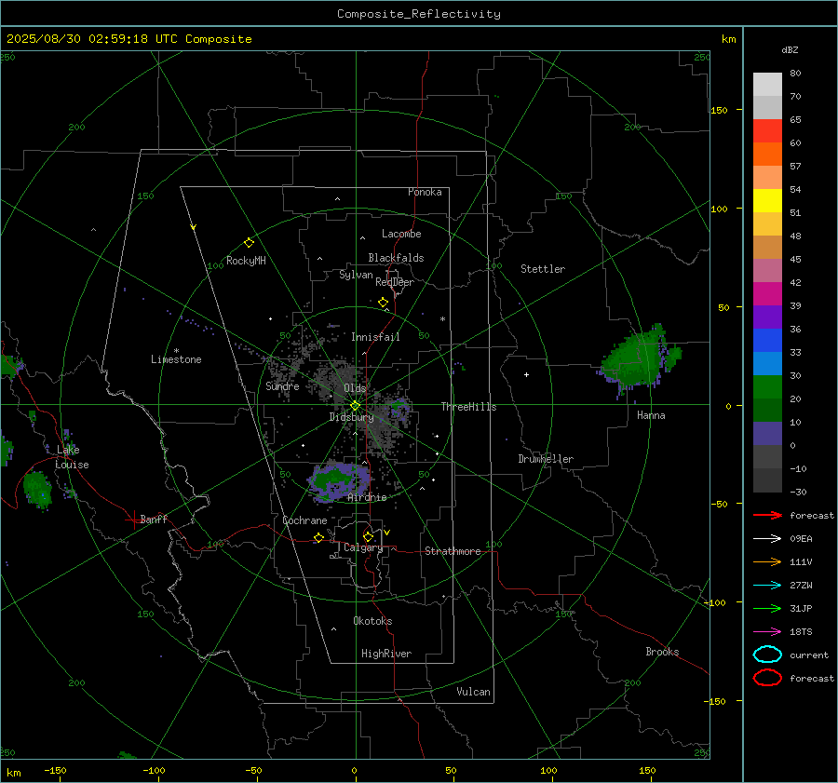
Task: Click the Cochrane town label
Action: [x=304, y=520]
